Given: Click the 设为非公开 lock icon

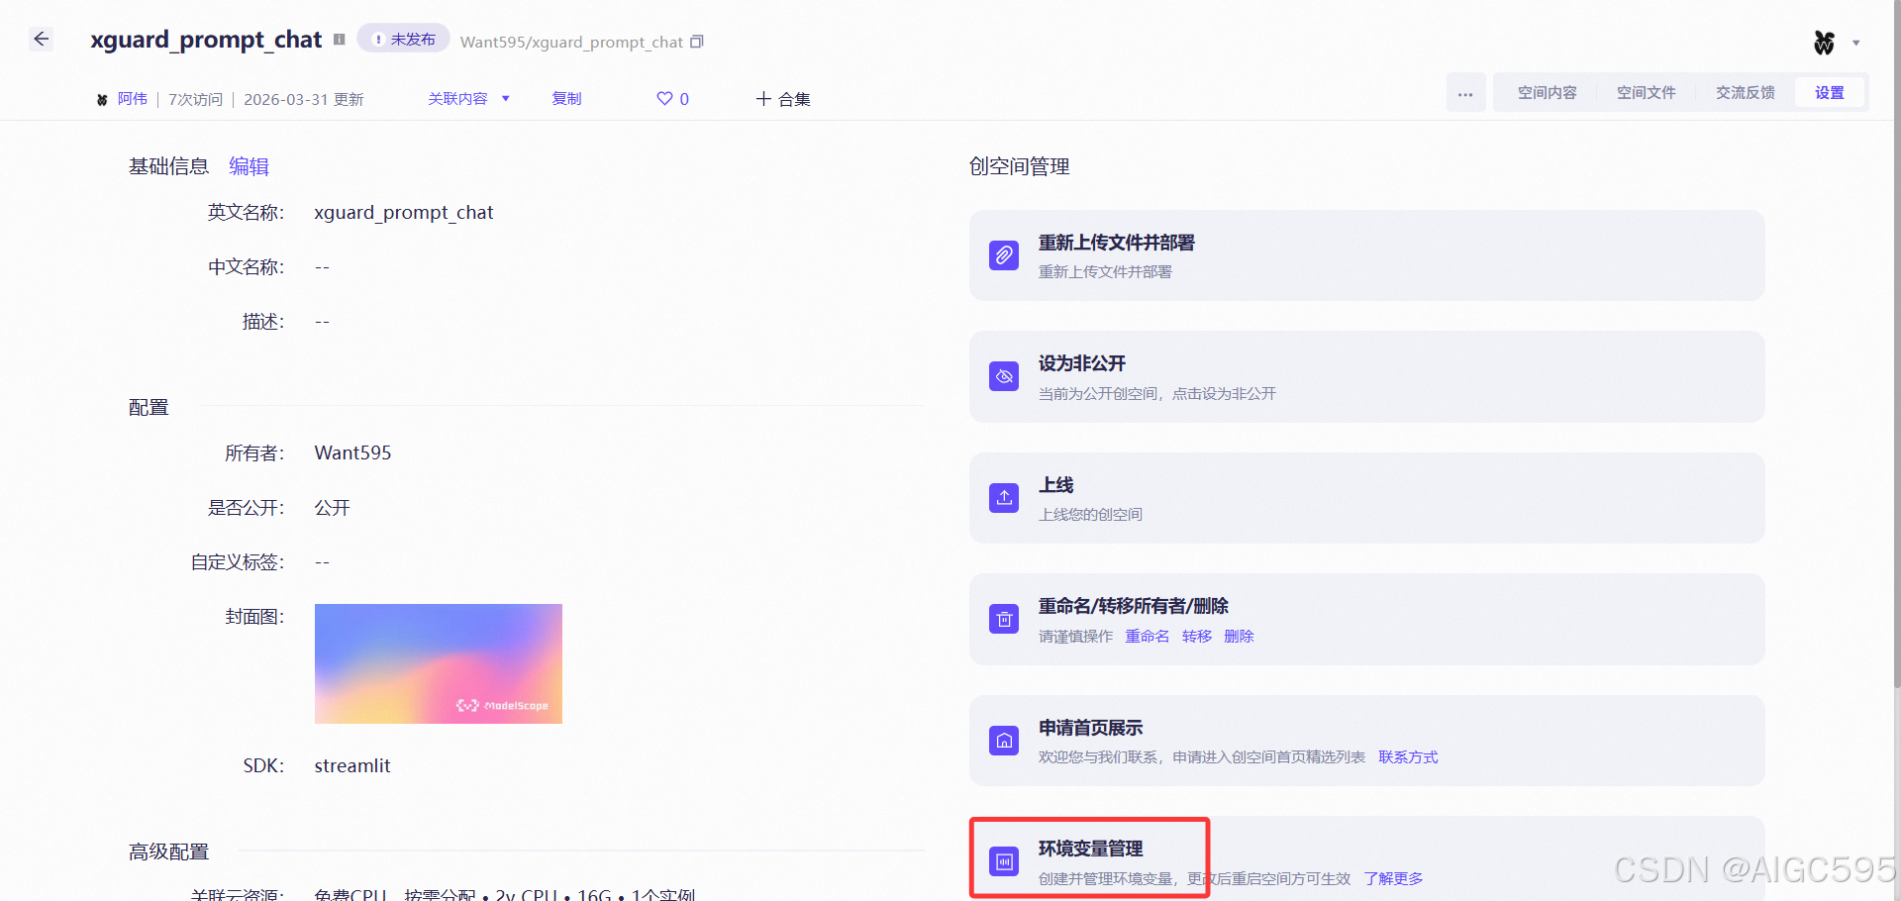Looking at the screenshot, I should 1003,376.
